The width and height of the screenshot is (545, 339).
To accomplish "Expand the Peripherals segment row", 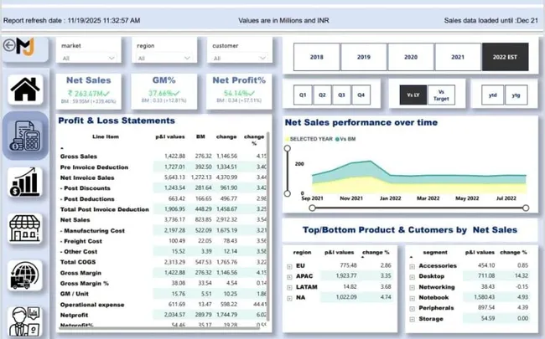I will tap(413, 309).
